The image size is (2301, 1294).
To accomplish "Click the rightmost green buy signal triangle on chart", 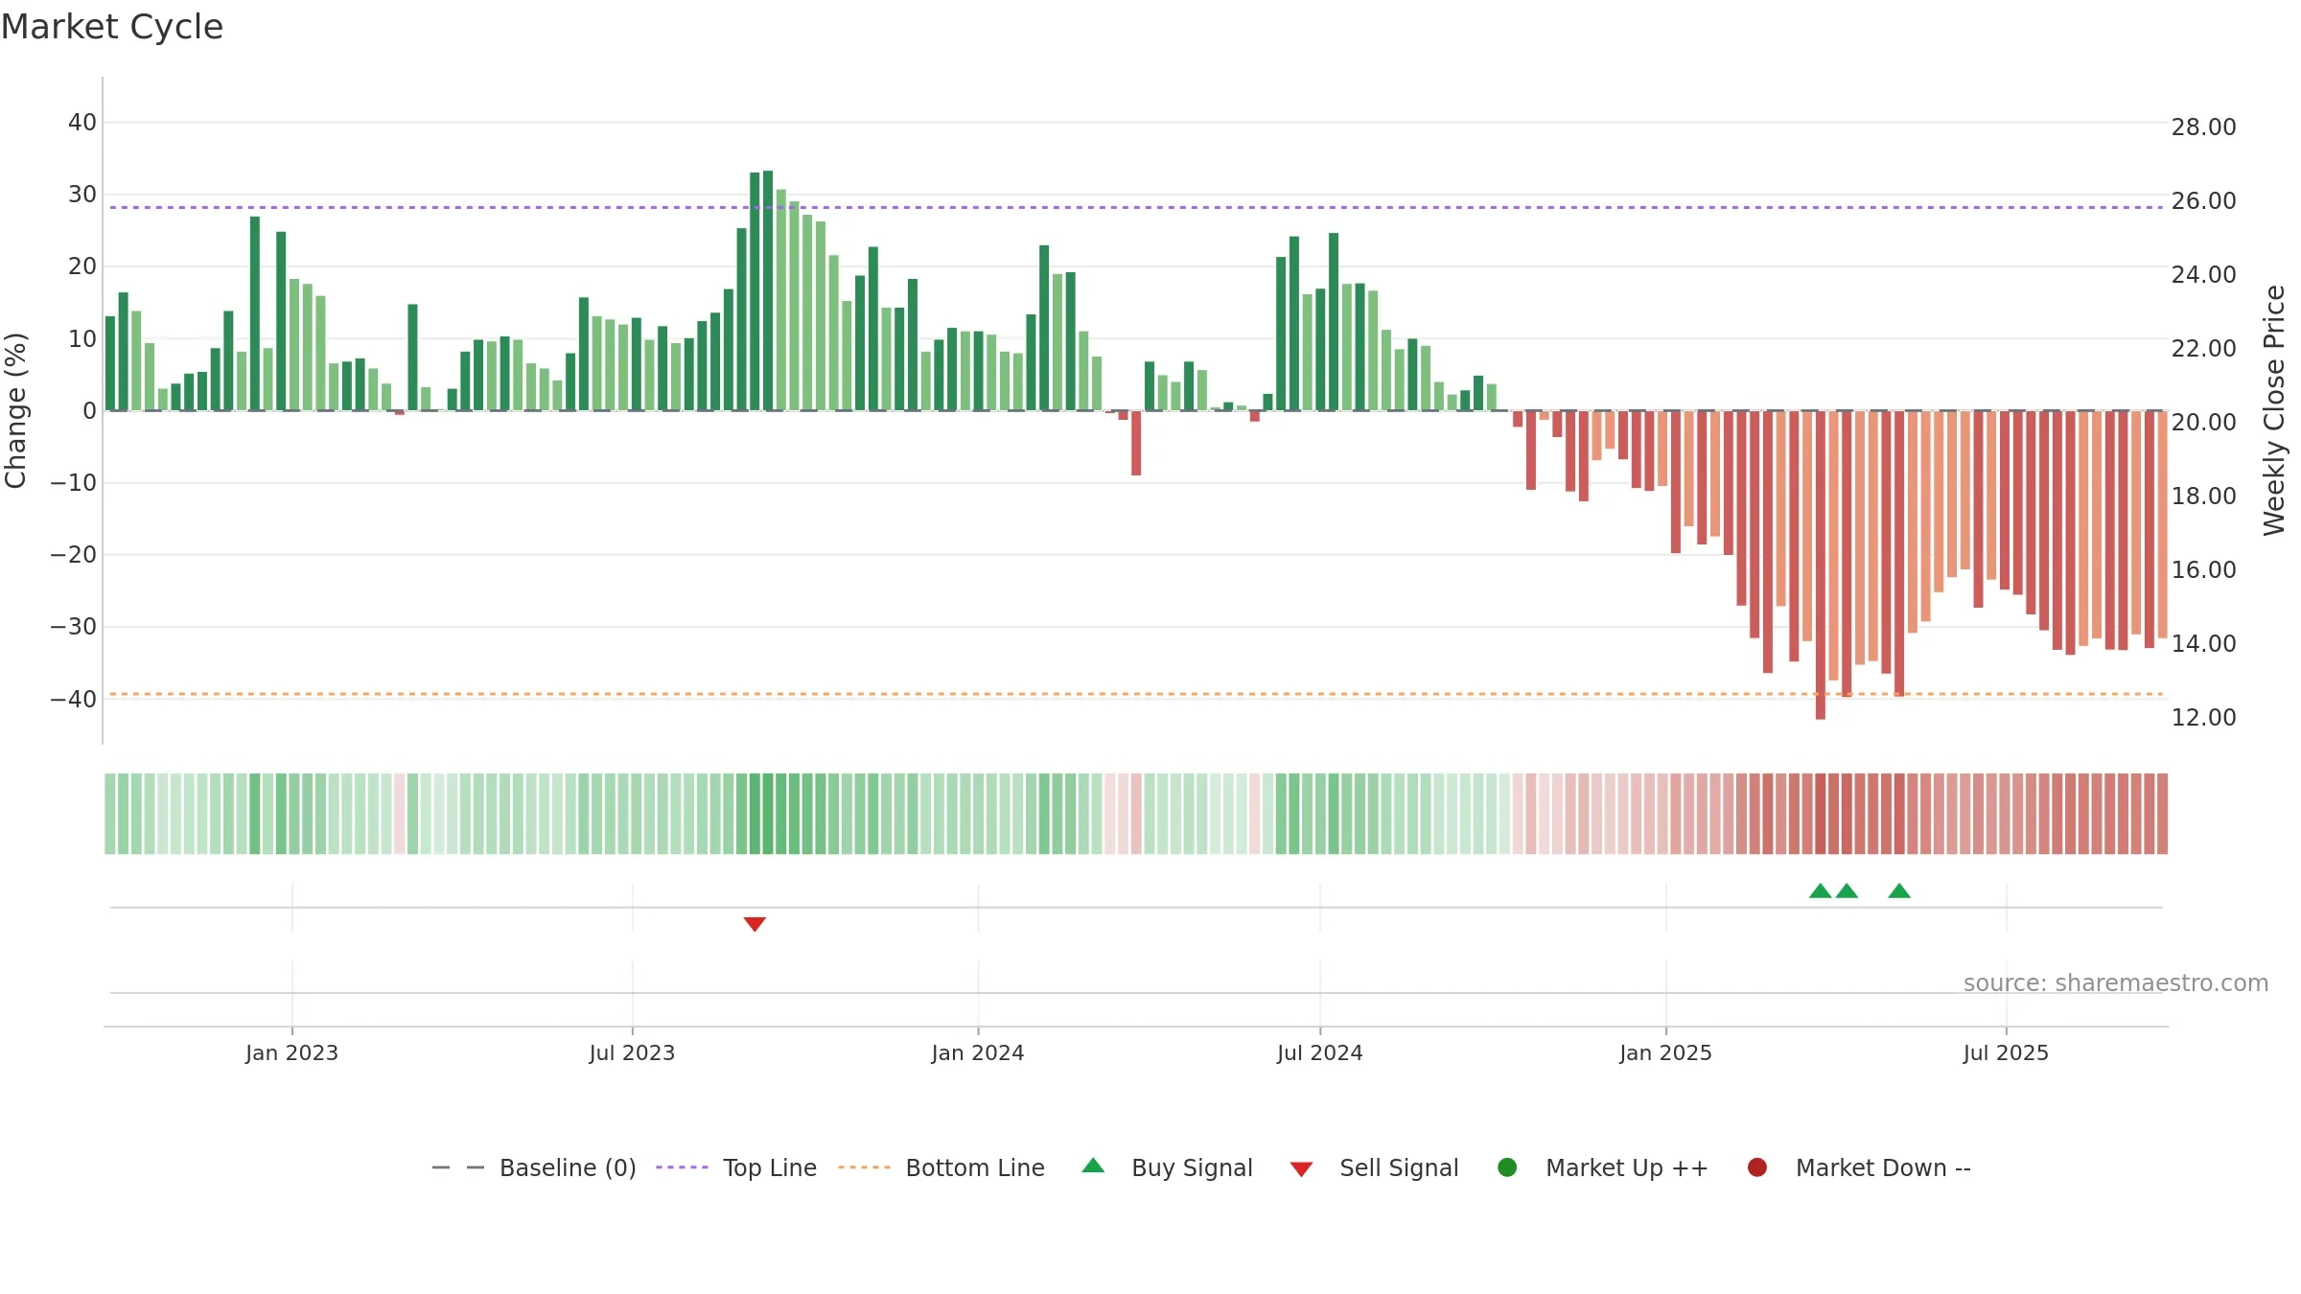I will [x=1899, y=890].
